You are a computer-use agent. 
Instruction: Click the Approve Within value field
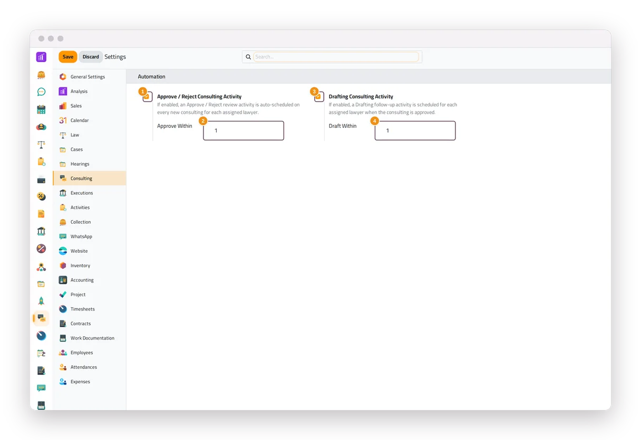(244, 131)
